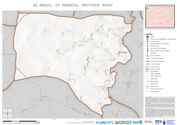
Task: Click the Piste / sentier / autre legend text
Action: coord(156,76)
